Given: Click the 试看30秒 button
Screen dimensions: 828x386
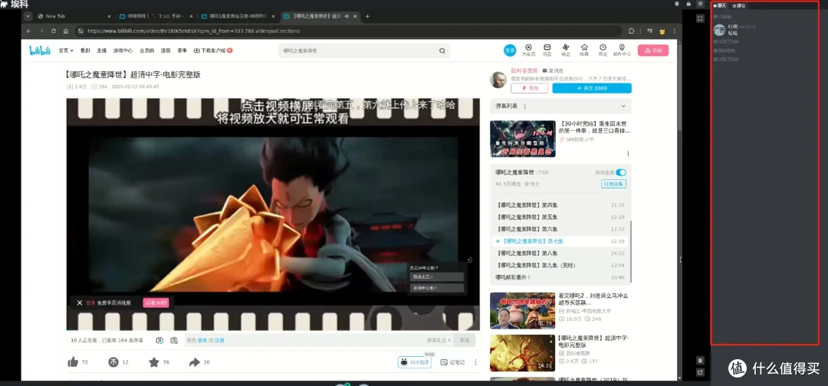Looking at the screenshot, I should pos(156,303).
